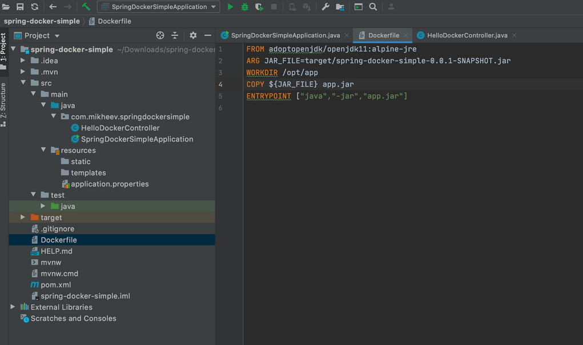Click the Save All floppy disk icon
The image size is (583, 345).
(20, 7)
